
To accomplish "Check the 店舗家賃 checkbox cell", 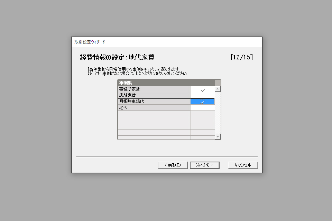I will pos(202,95).
